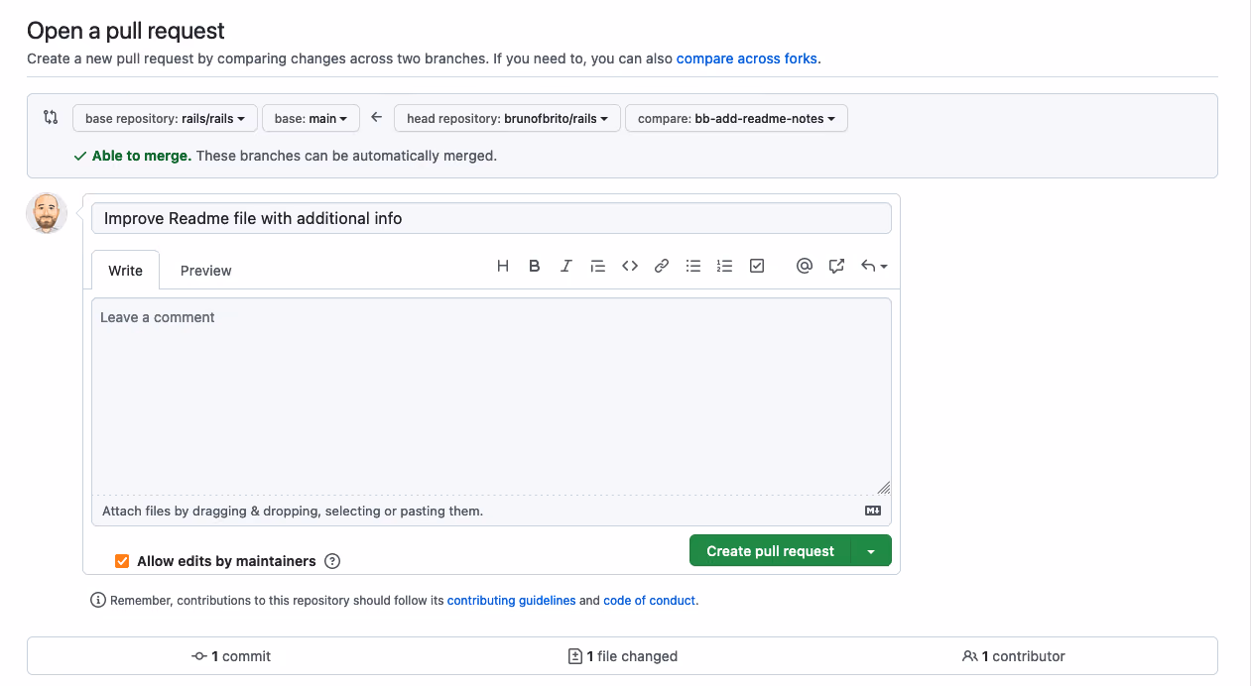
Task: Click the compare branches icon
Action: 51,117
